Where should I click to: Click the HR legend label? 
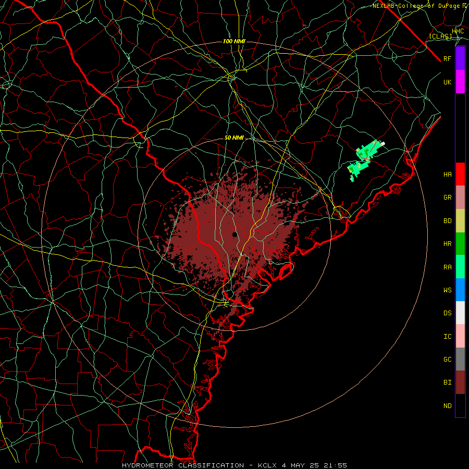click(447, 244)
